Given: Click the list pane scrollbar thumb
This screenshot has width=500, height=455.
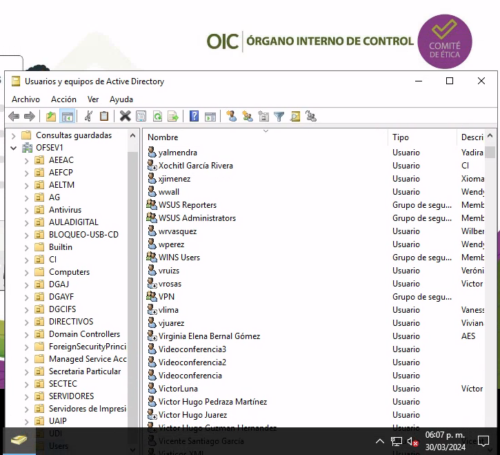Looking at the screenshot, I should pos(490,152).
